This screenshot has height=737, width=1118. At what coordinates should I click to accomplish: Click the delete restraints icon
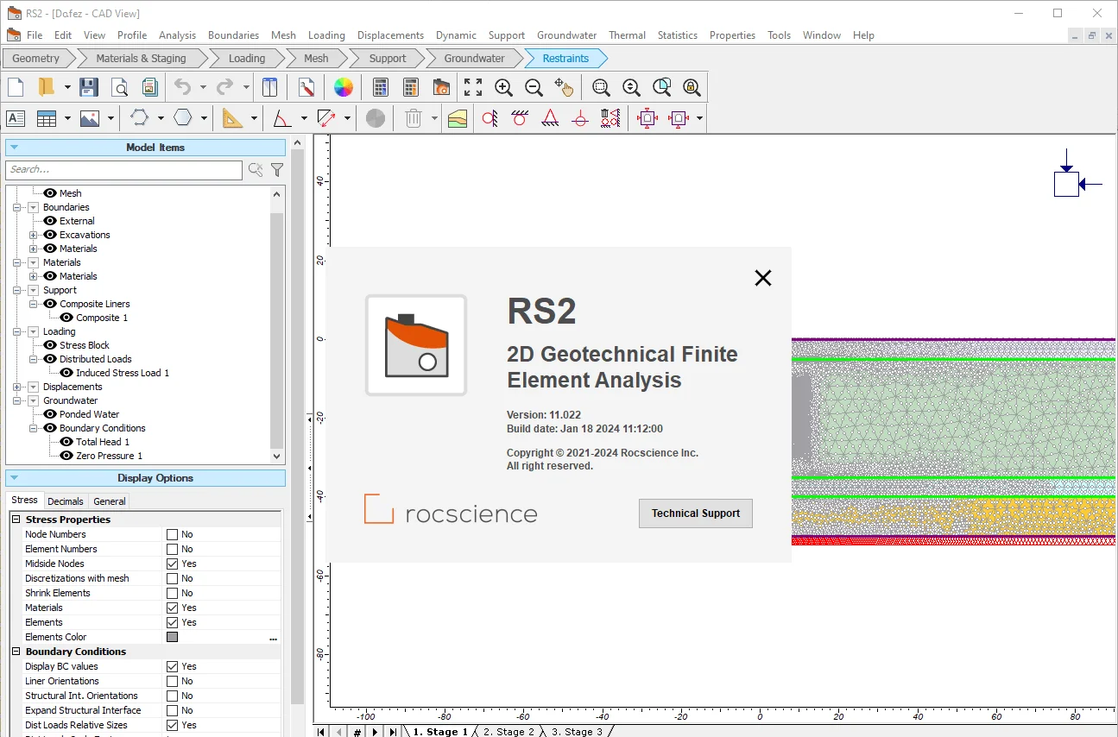[610, 118]
